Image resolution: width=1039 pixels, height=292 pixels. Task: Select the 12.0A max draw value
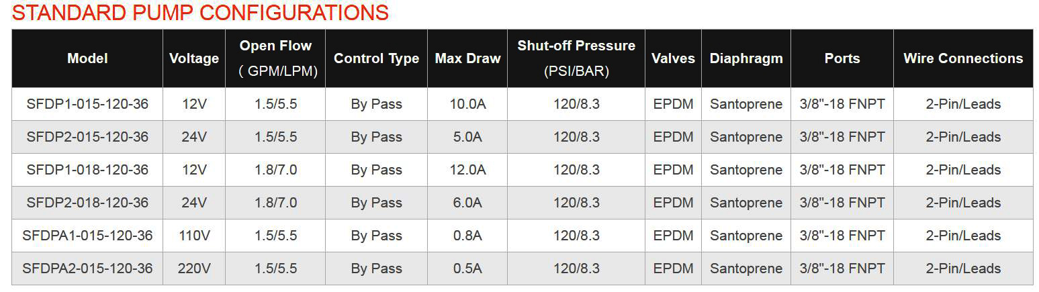click(x=467, y=170)
